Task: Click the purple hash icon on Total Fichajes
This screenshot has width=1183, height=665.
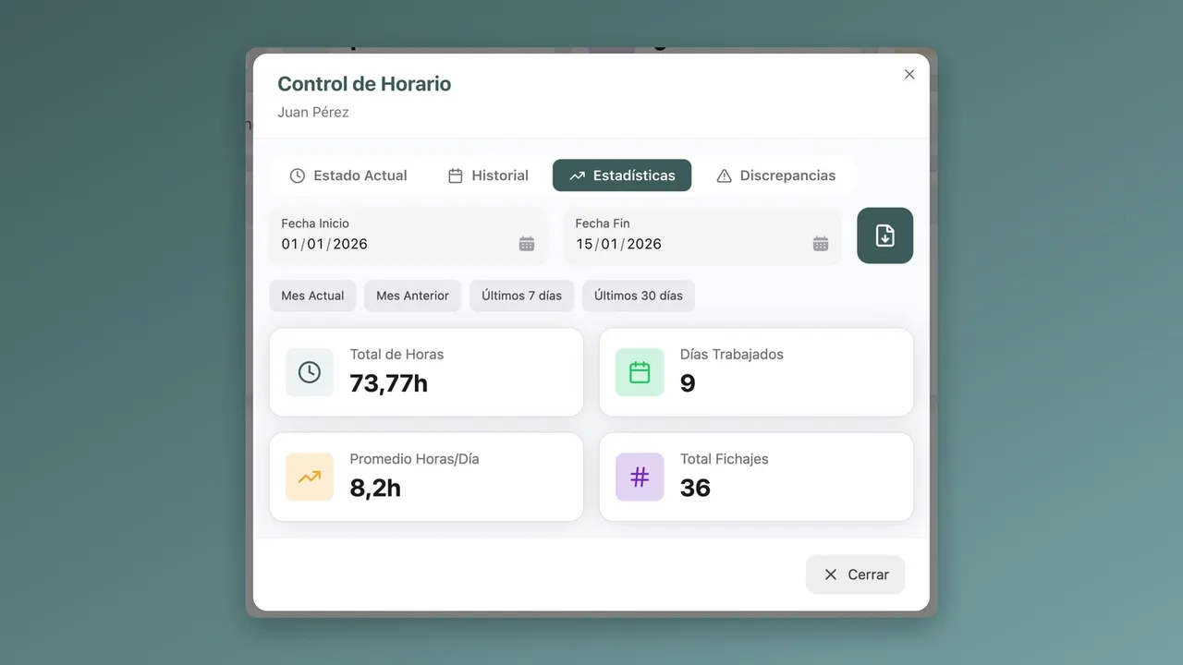Action: point(640,477)
